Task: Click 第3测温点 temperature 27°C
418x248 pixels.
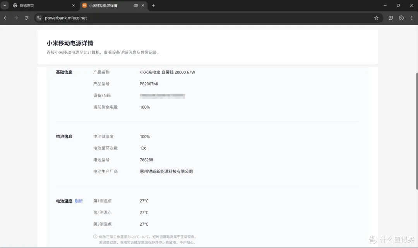Action: click(144, 224)
